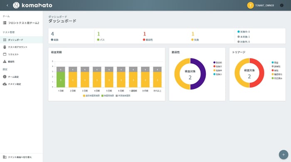Toggle 検査実施数 green legend item
The image size is (291, 162).
click(x=108, y=96)
